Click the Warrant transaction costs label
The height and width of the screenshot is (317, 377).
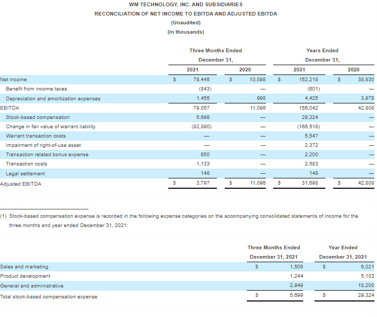[x=36, y=135]
